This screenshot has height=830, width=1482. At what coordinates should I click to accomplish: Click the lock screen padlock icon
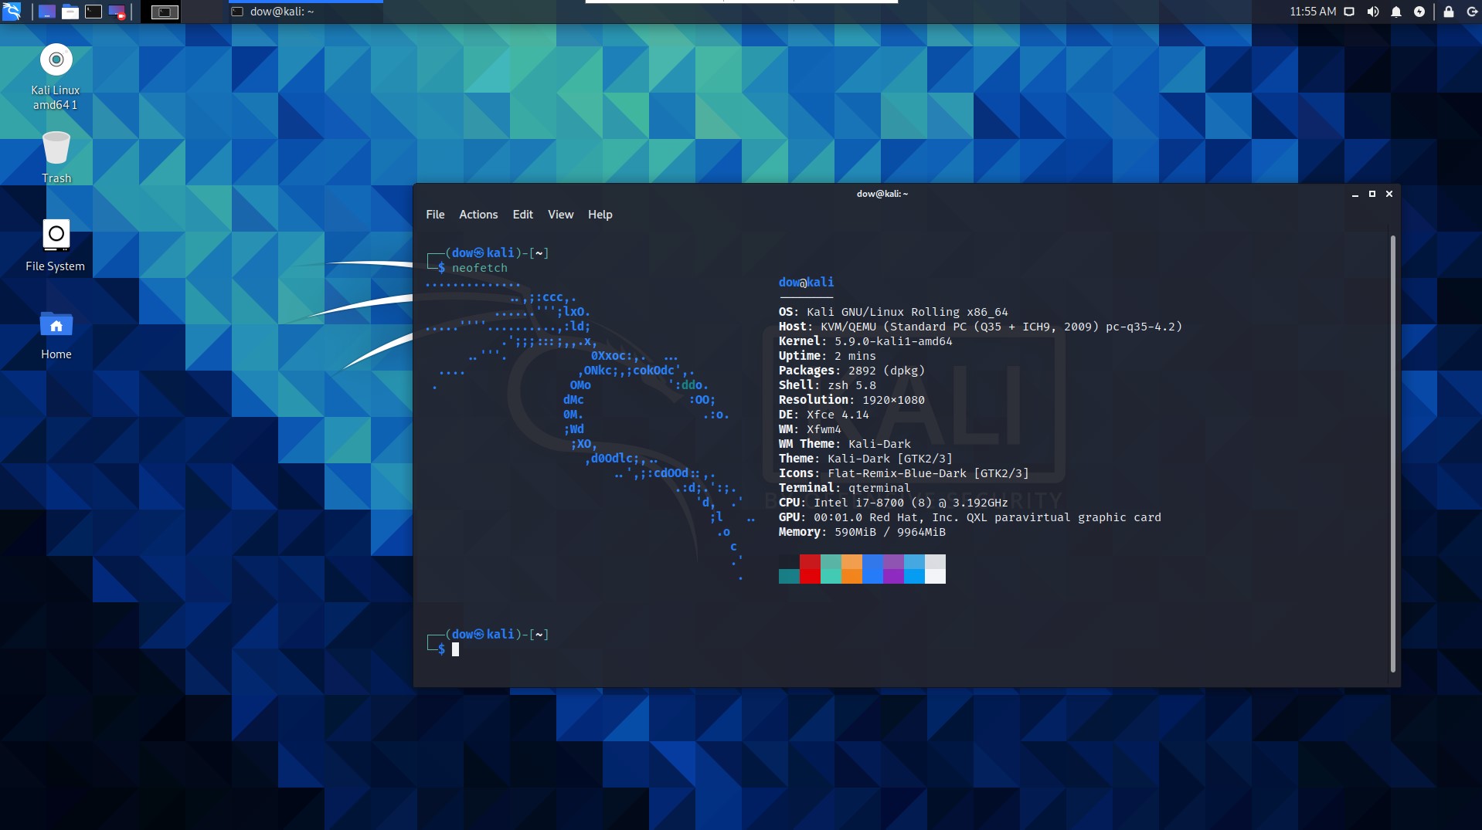point(1449,12)
